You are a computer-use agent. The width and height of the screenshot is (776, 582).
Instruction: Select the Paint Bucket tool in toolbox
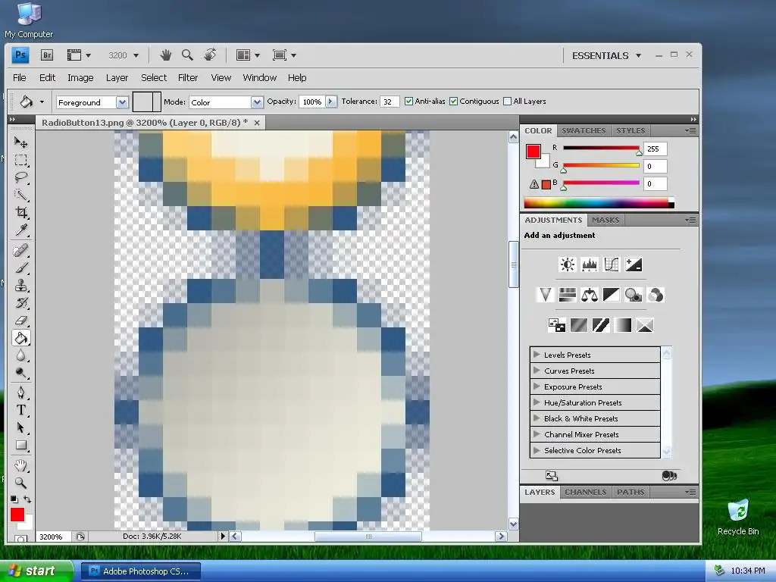coord(20,338)
